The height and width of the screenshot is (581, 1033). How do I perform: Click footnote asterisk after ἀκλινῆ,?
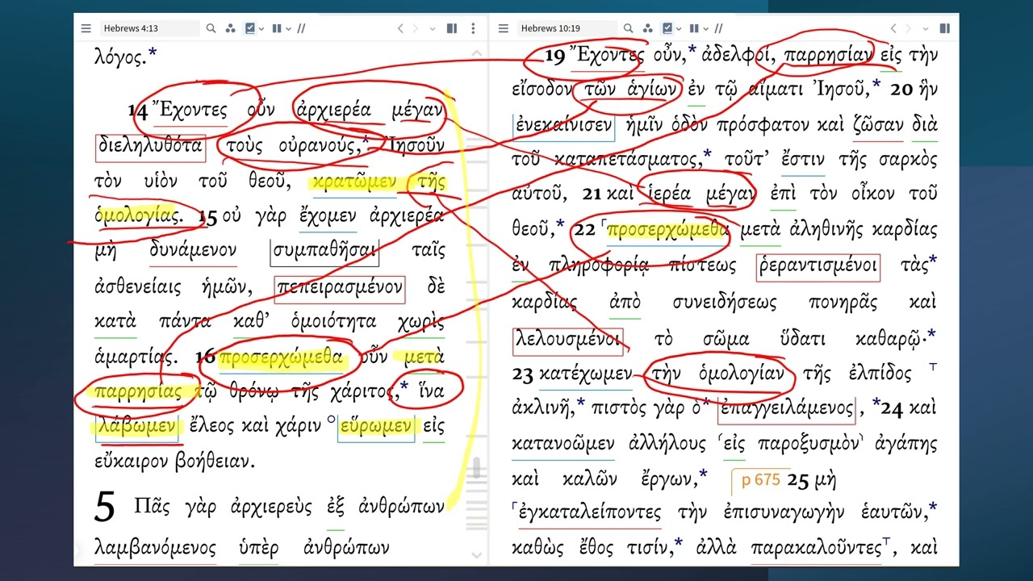coord(581,402)
